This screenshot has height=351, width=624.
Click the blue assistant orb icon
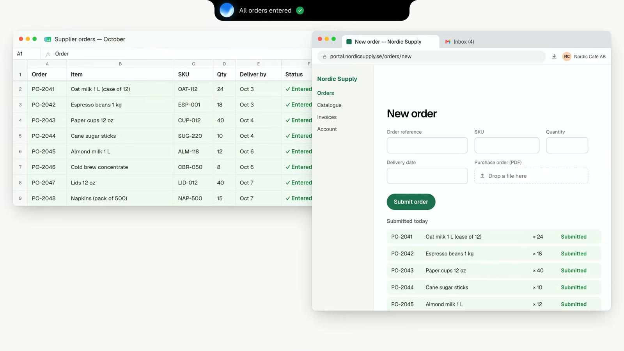point(227,10)
